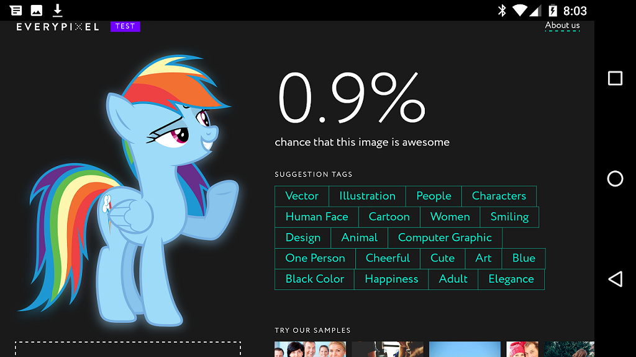Tap the Adult tag
636x357 pixels.
[x=453, y=280]
